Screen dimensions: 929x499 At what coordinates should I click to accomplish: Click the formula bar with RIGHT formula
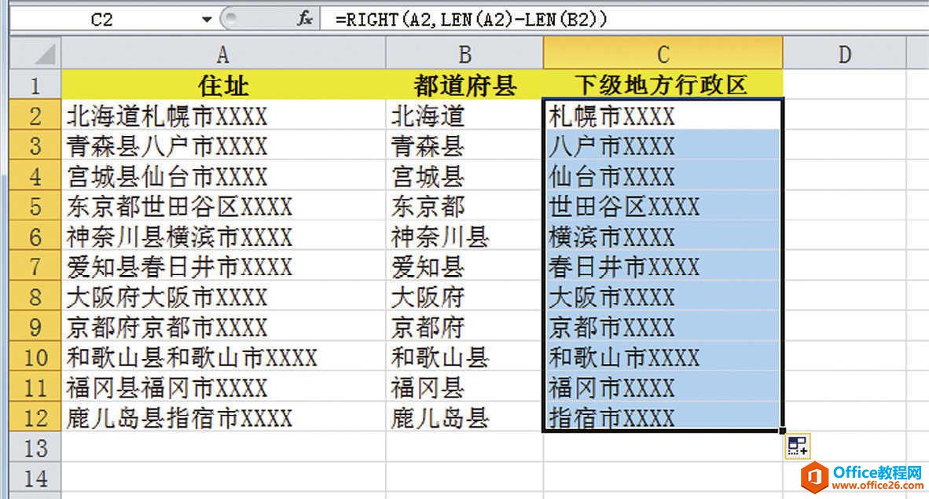pyautogui.click(x=625, y=20)
